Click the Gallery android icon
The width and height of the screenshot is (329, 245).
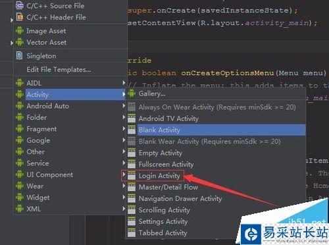(x=132, y=94)
